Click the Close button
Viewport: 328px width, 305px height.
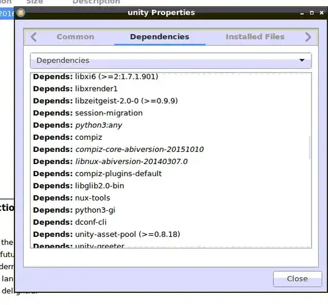298,279
